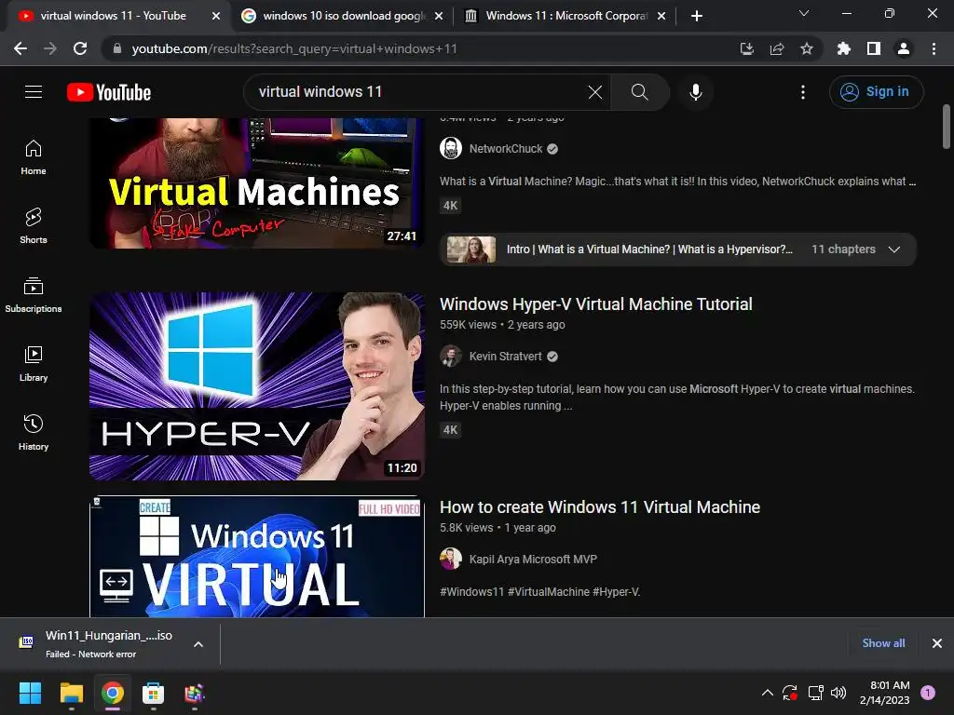Click the Hyper-V video thumbnail

[257, 386]
